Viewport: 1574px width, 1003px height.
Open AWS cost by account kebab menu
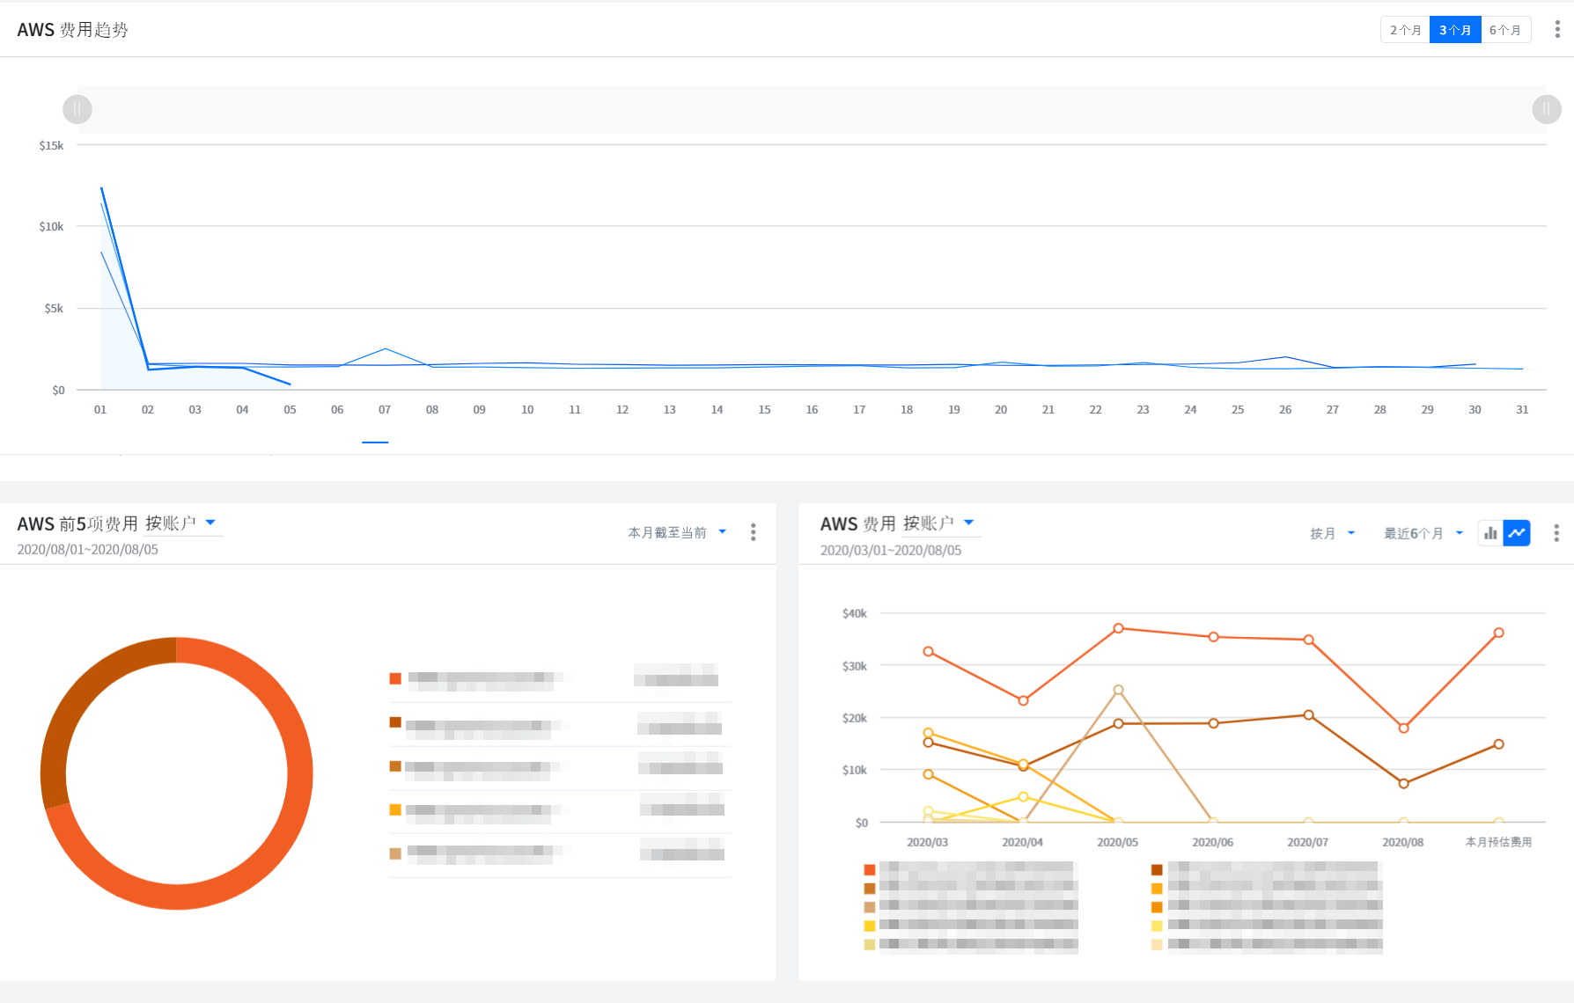[x=1556, y=533]
